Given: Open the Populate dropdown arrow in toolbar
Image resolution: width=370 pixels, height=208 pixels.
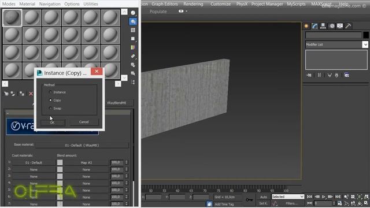Looking at the screenshot, I should coord(186,11).
